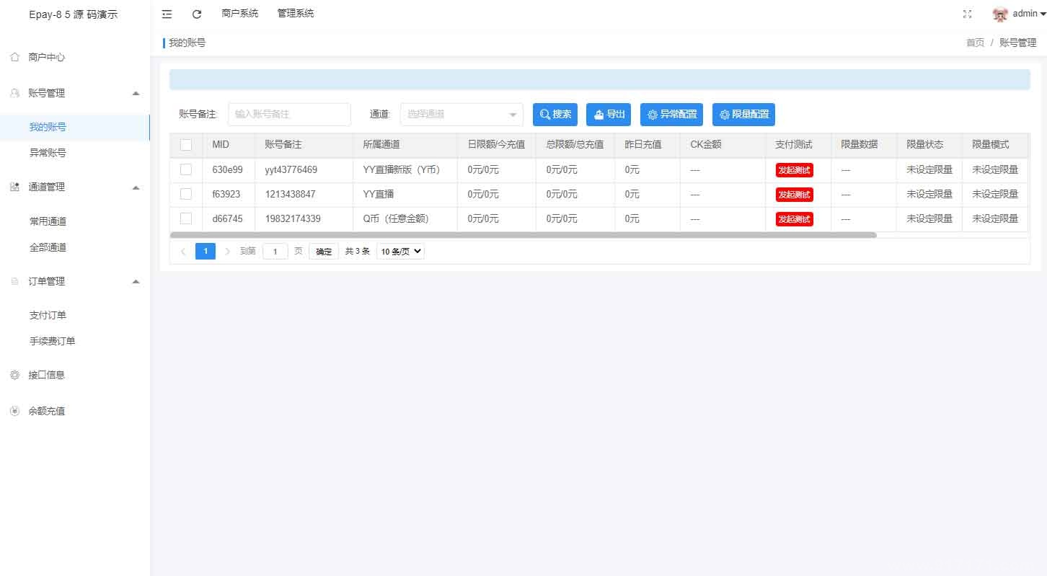Click the refresh icon in top bar
1047x576 pixels.
197,14
